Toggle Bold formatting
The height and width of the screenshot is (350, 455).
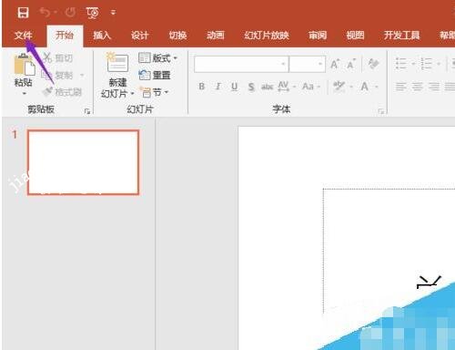(x=202, y=87)
